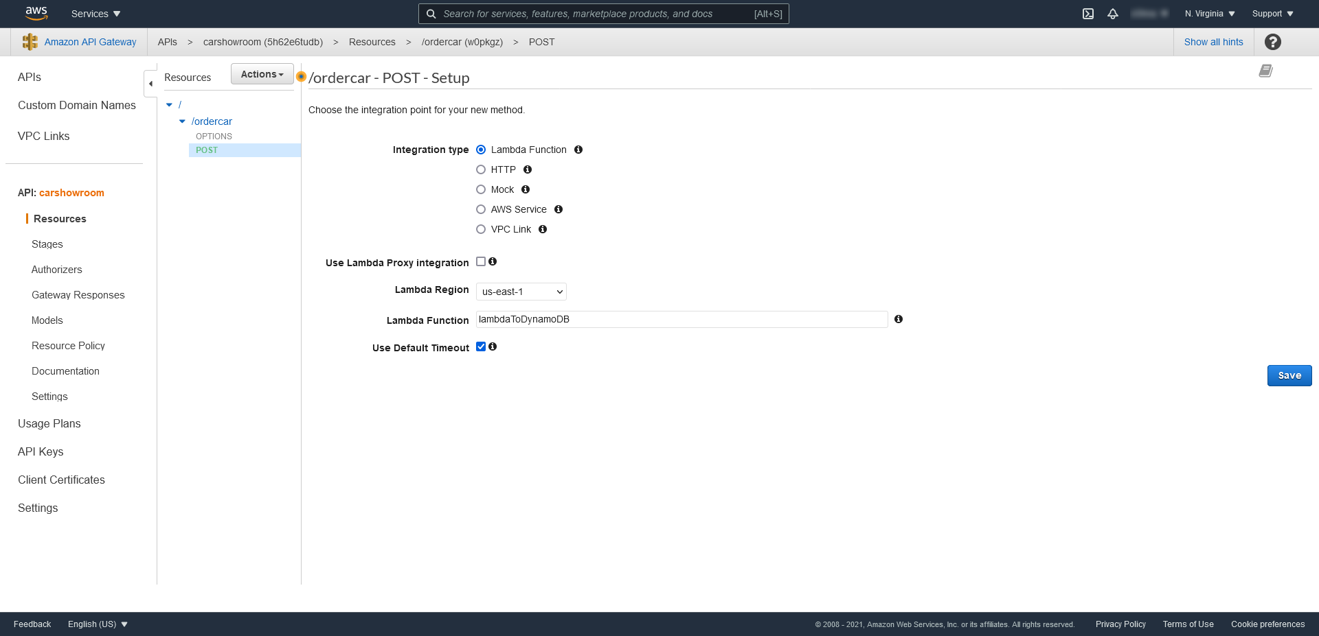Screen dimensions: 1319x636
Task: Open Usage Plans in sidebar
Action: tap(49, 423)
